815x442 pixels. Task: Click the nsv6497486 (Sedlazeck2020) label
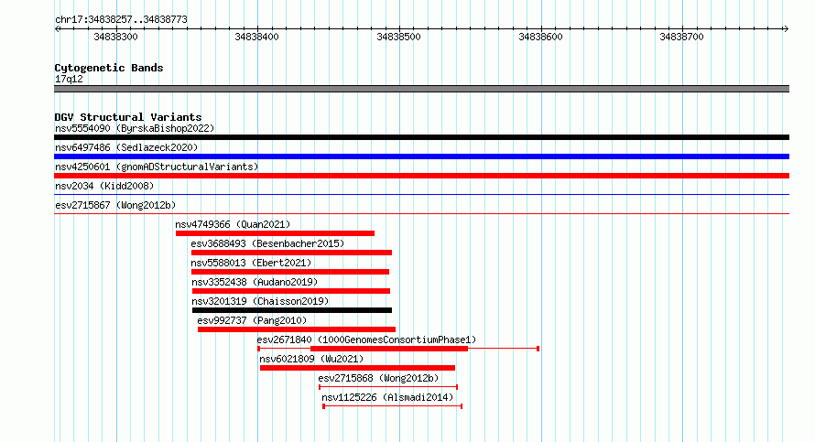126,147
